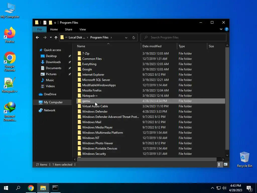This screenshot has height=193, width=257.
Task: Switch to Command Prompt taskbar icon
Action: [x=55, y=188]
